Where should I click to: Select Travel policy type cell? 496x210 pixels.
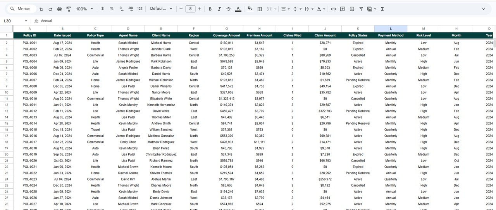tap(95, 130)
